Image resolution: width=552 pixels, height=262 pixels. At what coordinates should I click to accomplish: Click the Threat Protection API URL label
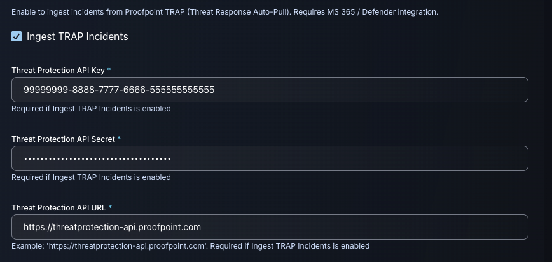point(59,207)
